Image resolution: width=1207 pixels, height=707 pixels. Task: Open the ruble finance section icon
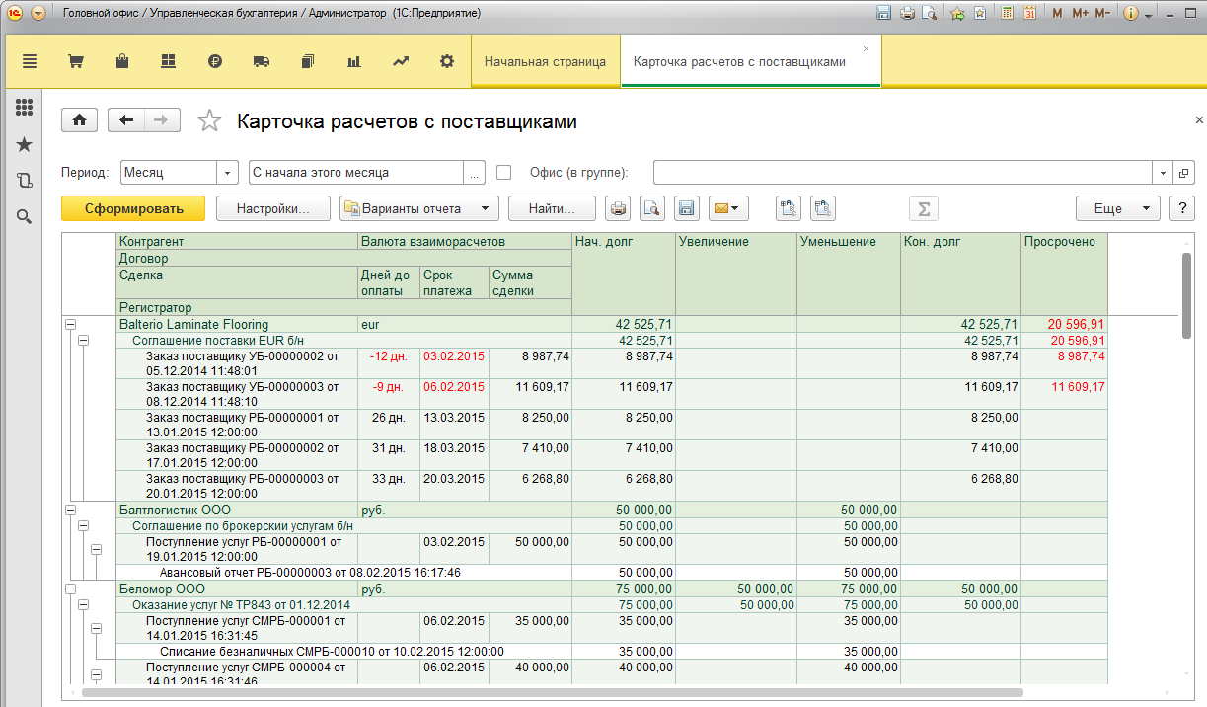click(x=215, y=61)
